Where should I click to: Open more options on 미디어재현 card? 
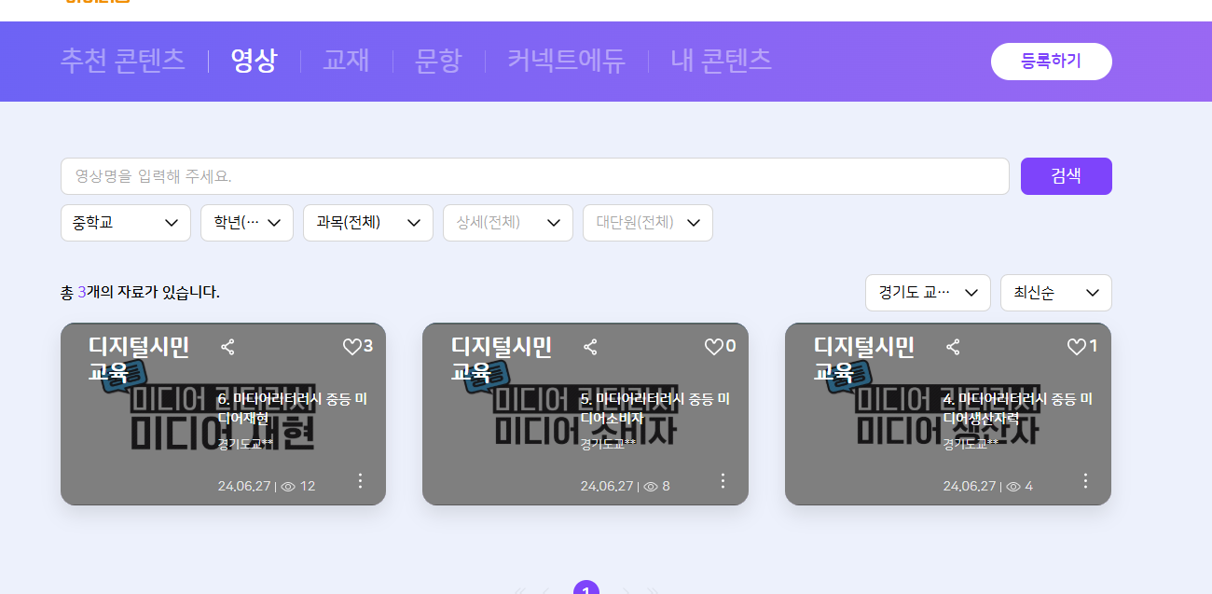click(360, 481)
